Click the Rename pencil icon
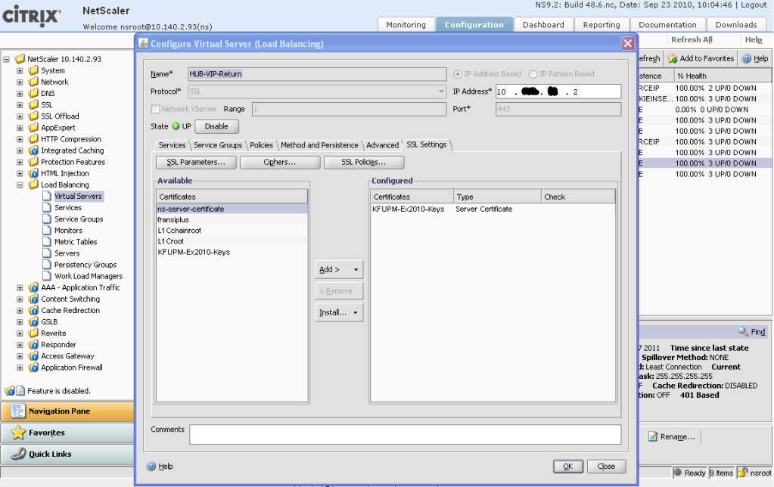774x487 pixels. coord(653,436)
